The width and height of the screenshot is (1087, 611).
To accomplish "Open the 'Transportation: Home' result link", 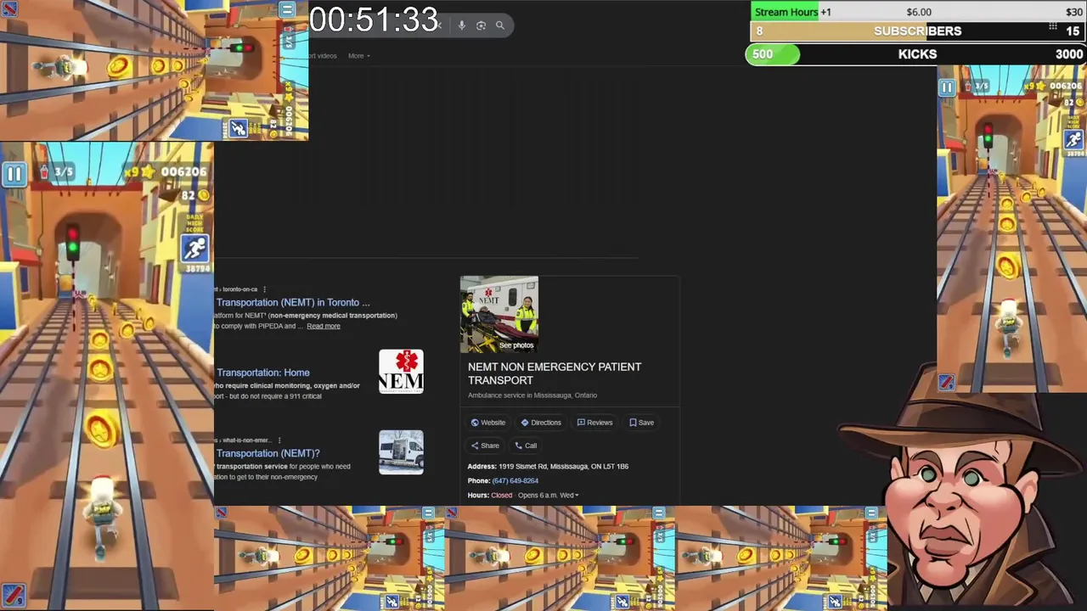I will [x=262, y=373].
